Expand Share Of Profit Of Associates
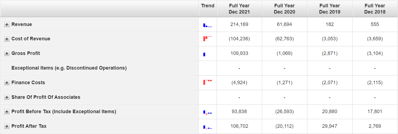398x134 pixels. tap(7, 97)
